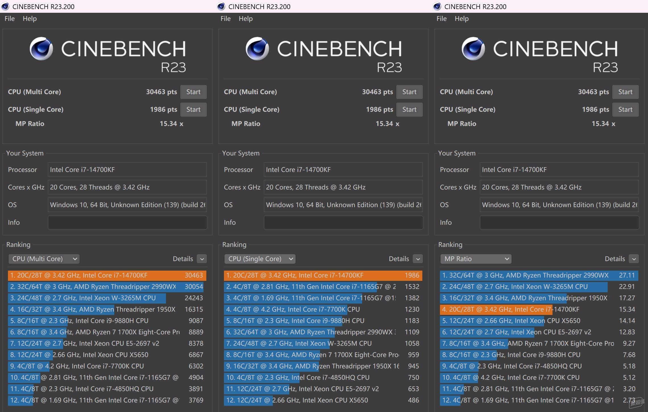The height and width of the screenshot is (412, 648).
Task: Start Multi Core test in left window
Action: pos(193,92)
